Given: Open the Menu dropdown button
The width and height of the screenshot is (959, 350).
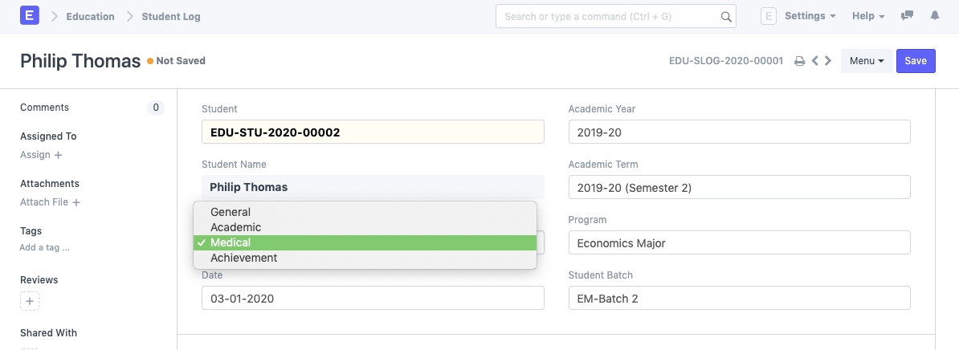Looking at the screenshot, I should (x=867, y=61).
